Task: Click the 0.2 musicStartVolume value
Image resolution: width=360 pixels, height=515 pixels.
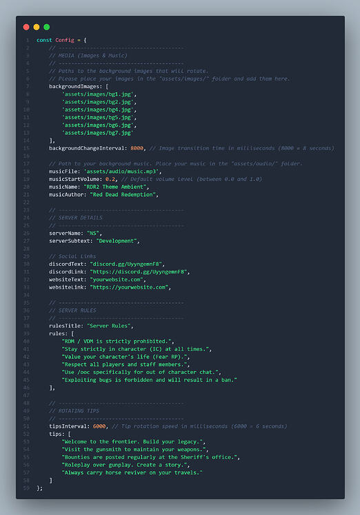Action: click(110, 179)
